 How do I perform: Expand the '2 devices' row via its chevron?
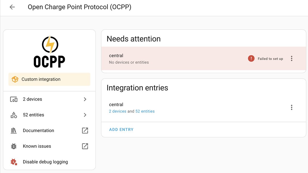(85, 99)
